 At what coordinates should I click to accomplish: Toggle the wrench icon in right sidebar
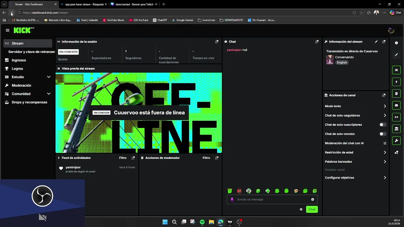(396, 141)
